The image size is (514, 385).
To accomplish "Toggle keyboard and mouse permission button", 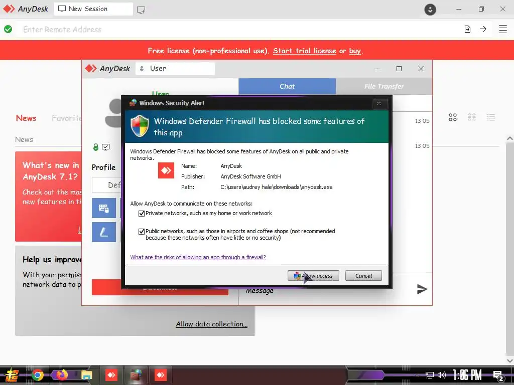I will (103, 208).
